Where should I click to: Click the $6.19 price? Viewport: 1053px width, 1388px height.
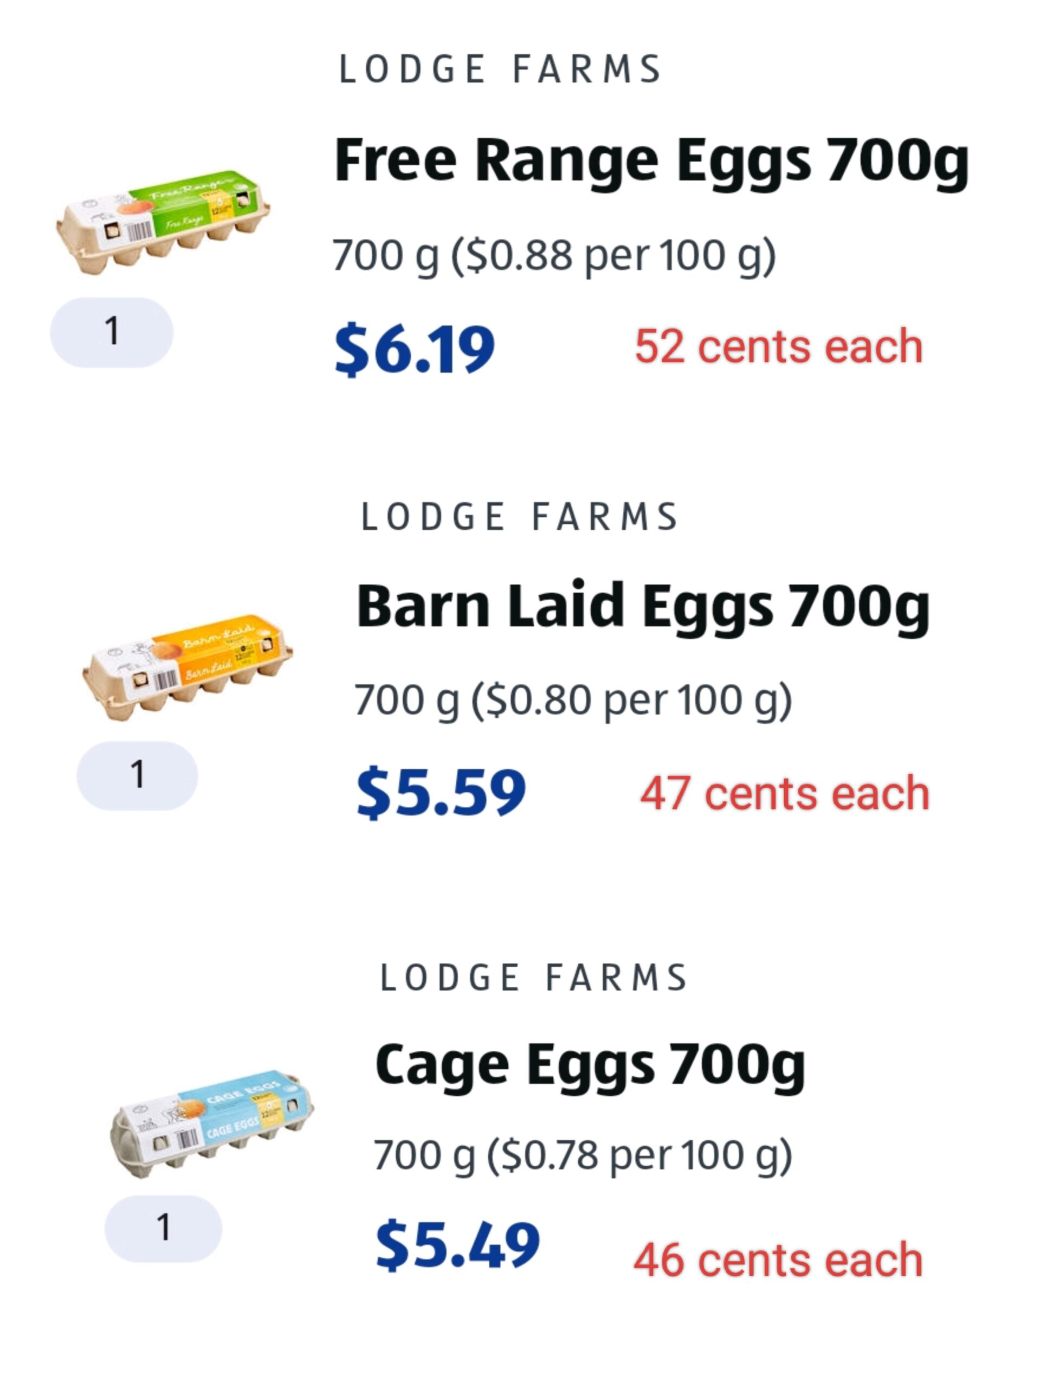pos(415,349)
